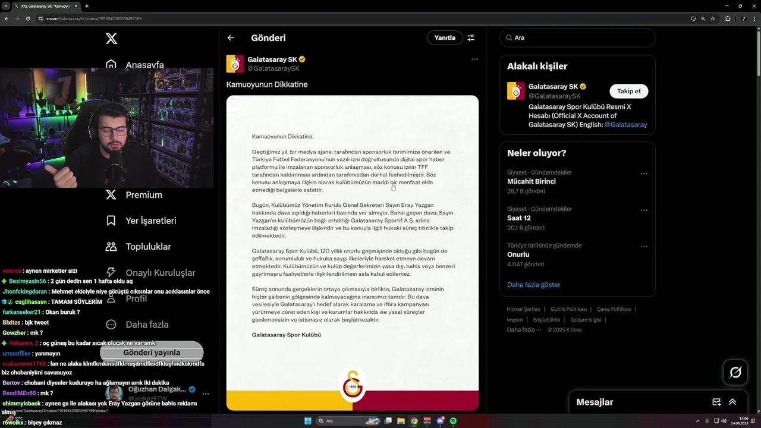Open Reklam bilgisi footer link

(586, 320)
